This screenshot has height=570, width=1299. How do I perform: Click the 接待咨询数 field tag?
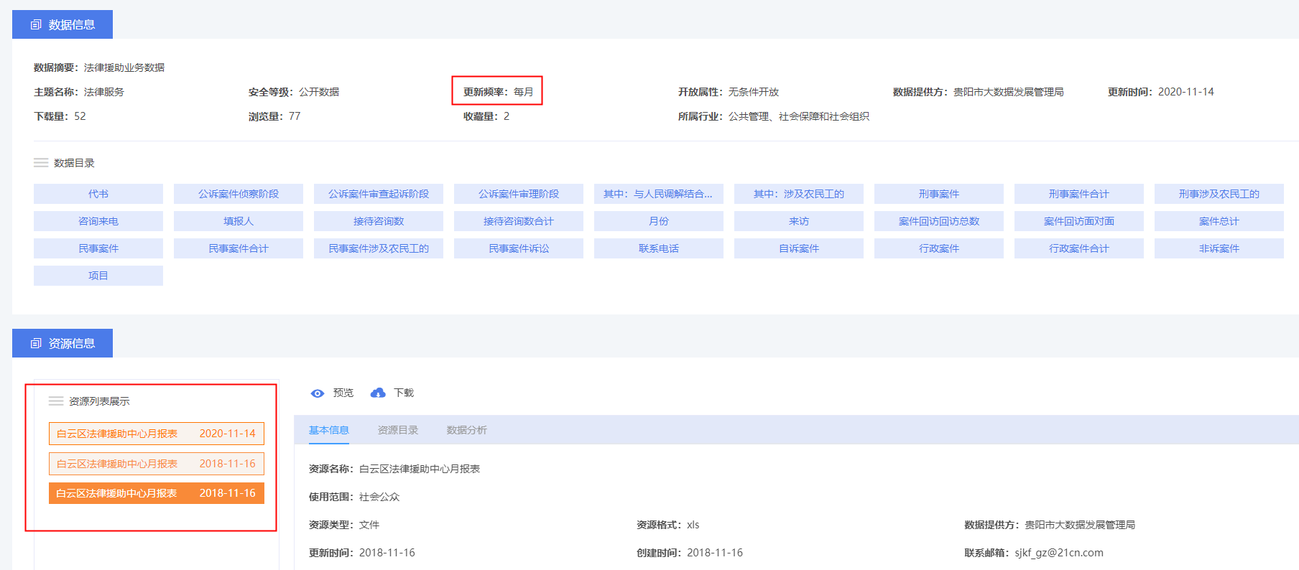click(379, 221)
